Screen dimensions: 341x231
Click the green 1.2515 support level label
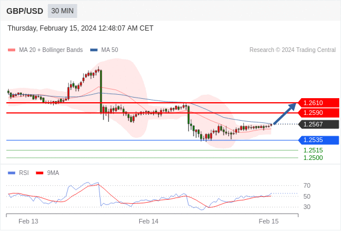tap(313, 150)
